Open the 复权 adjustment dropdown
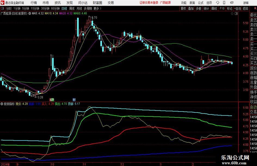Image resolution: width=257 pixels, height=166 pixels. click(183, 8)
